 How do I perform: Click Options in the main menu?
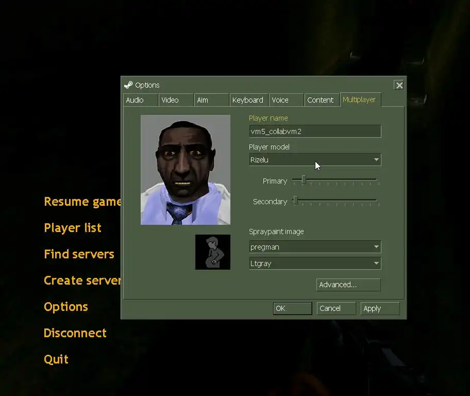point(66,307)
